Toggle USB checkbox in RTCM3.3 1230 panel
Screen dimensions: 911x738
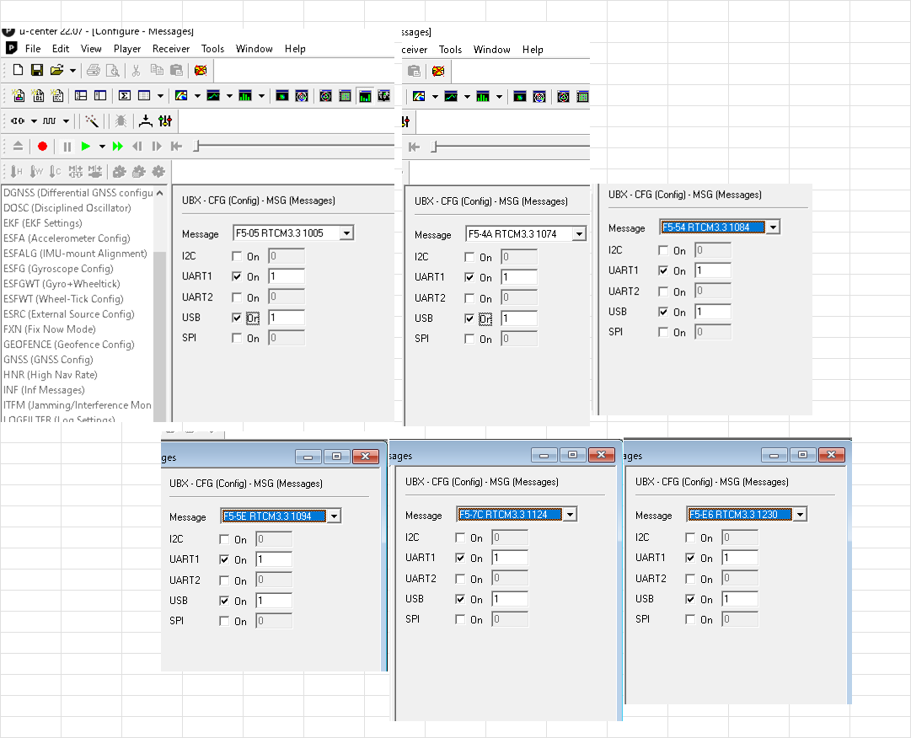click(690, 599)
